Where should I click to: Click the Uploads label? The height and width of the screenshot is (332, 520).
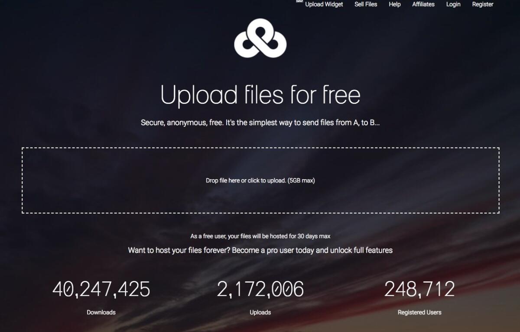[260, 312]
